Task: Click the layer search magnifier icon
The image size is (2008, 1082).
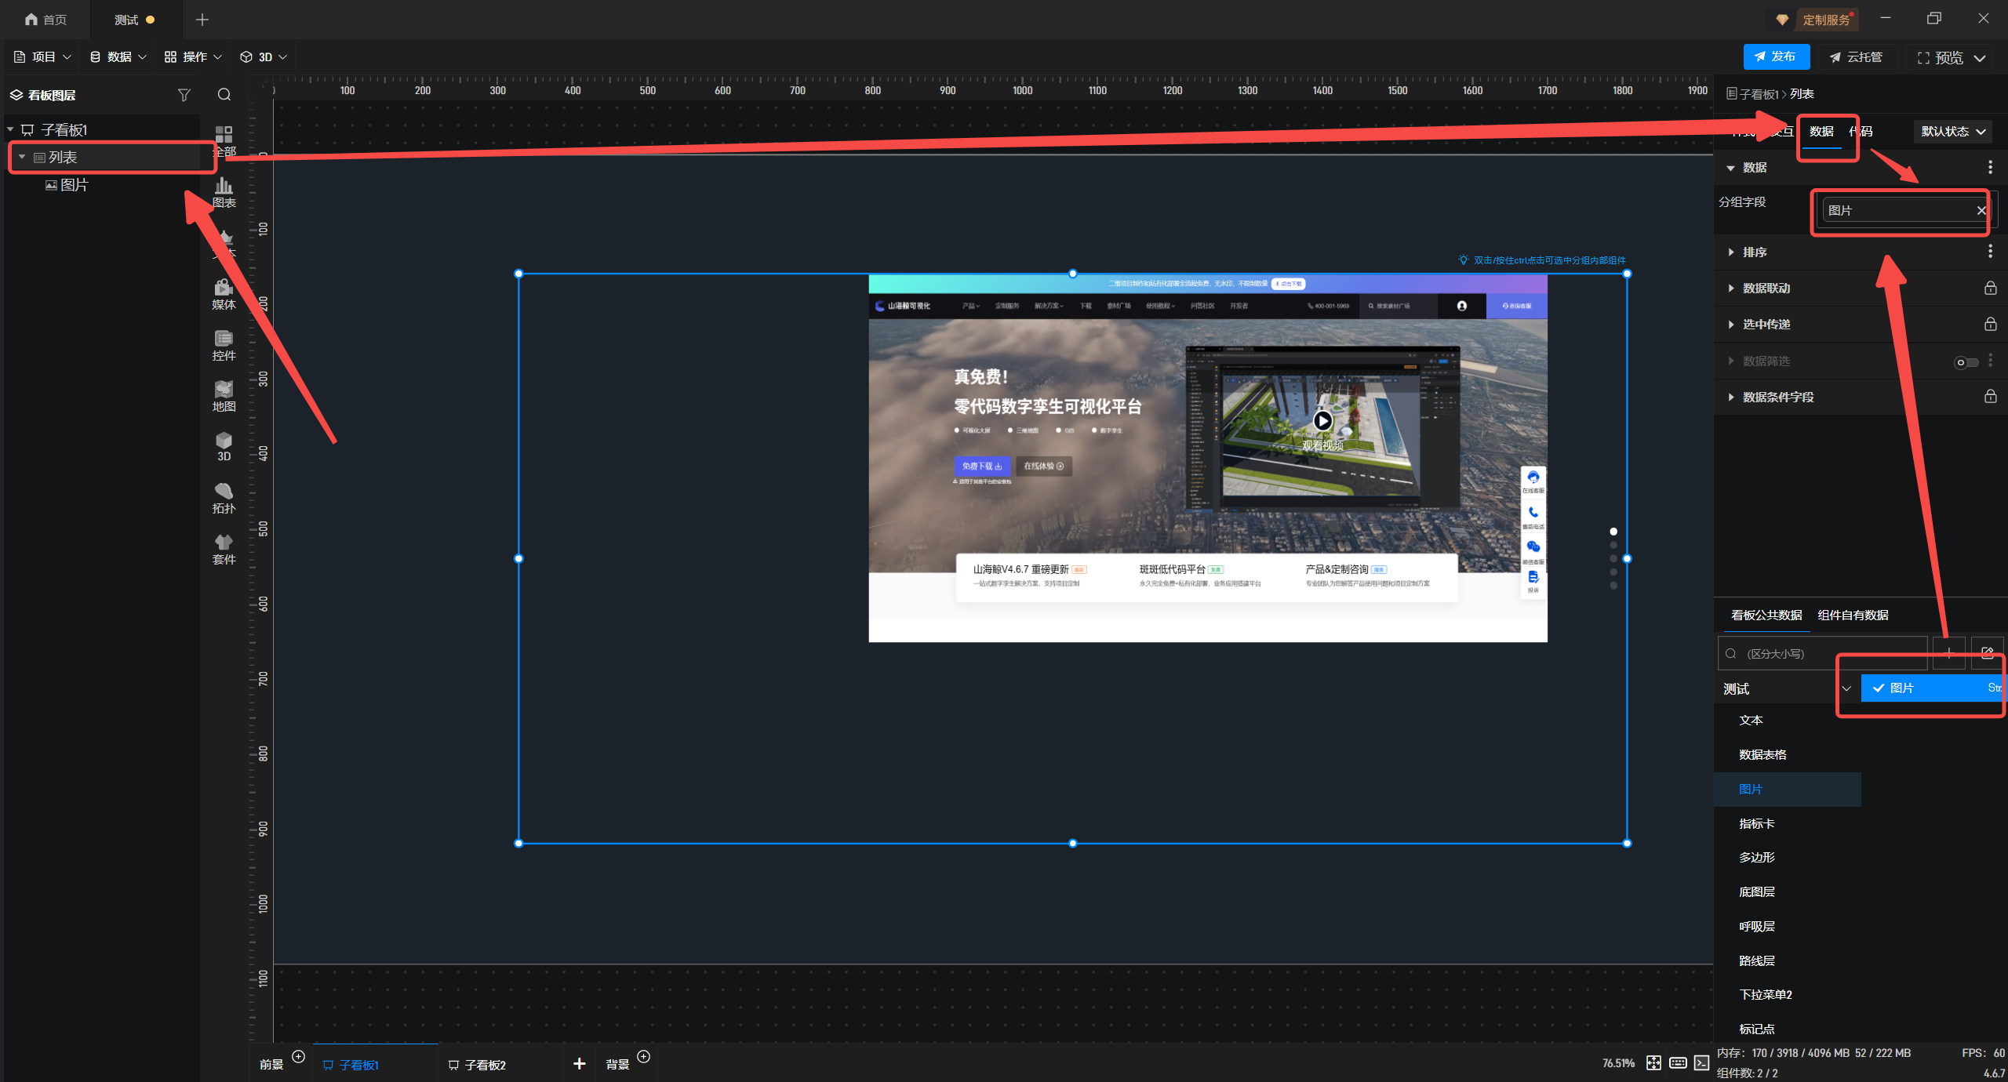Action: [x=224, y=95]
